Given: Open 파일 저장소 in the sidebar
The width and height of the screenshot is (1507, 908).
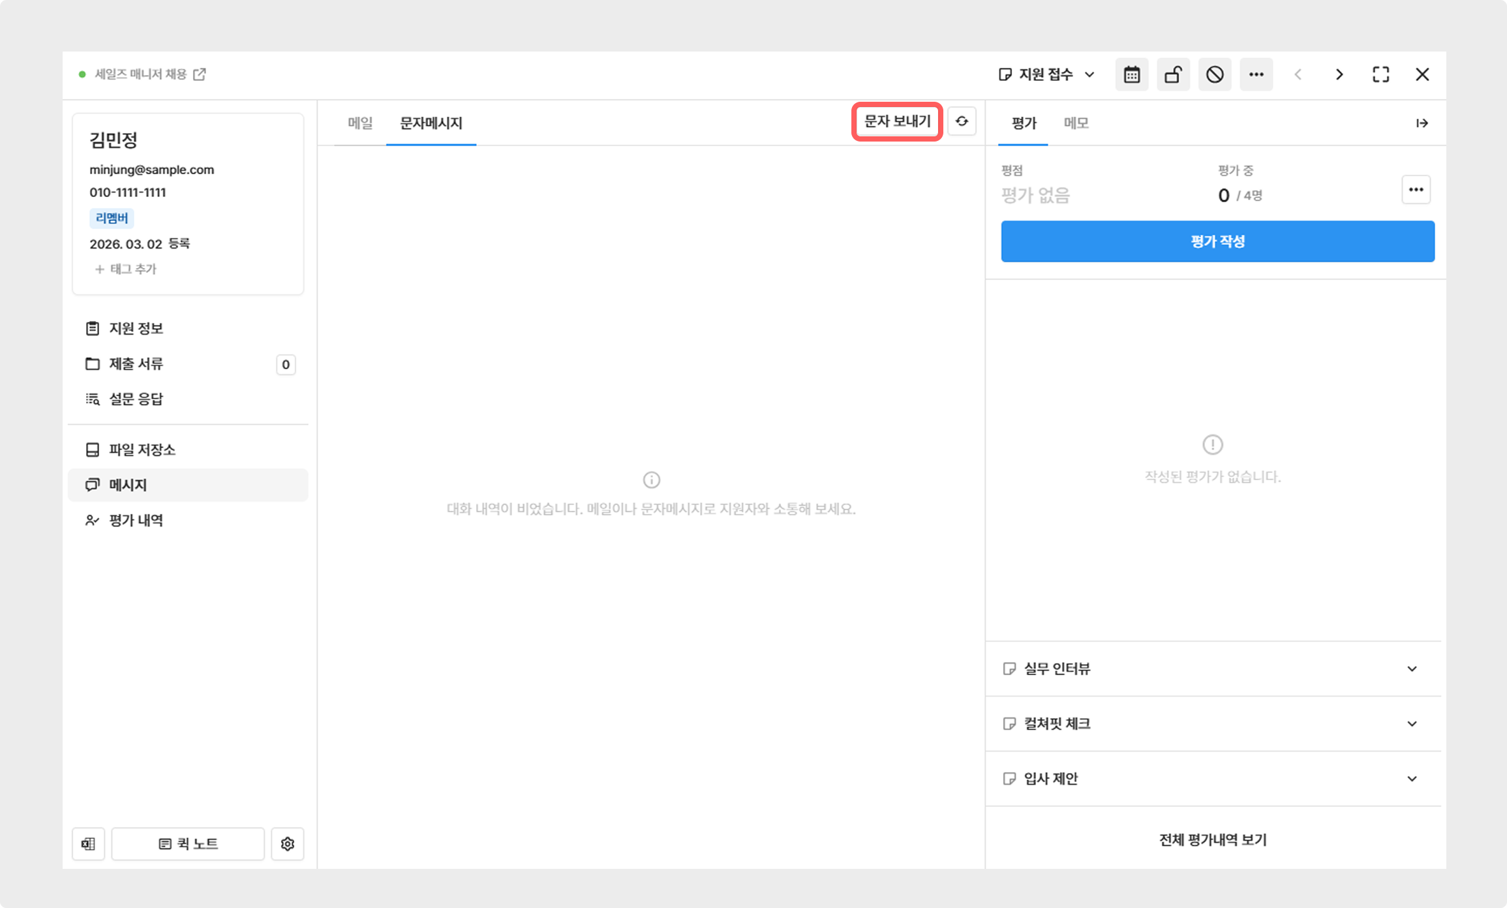Looking at the screenshot, I should (188, 450).
